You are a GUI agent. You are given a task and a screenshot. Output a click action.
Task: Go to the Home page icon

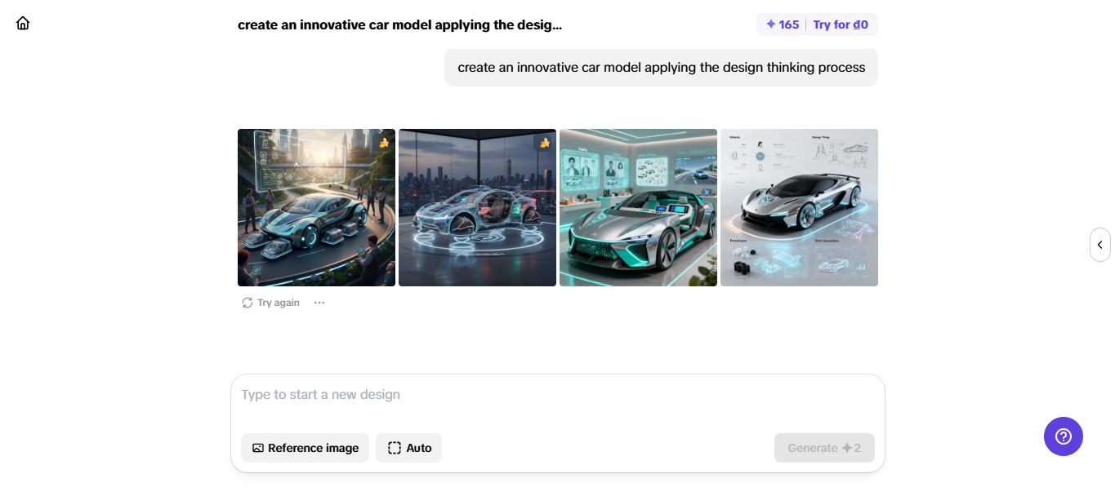click(x=23, y=23)
